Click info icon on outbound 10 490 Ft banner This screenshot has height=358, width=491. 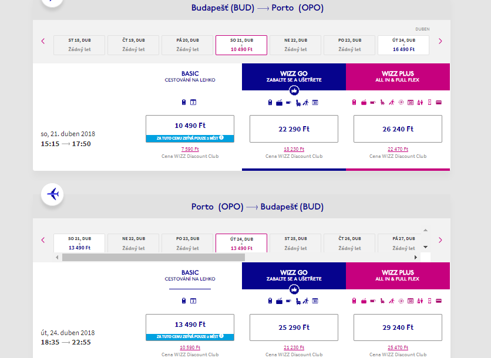click(x=221, y=138)
